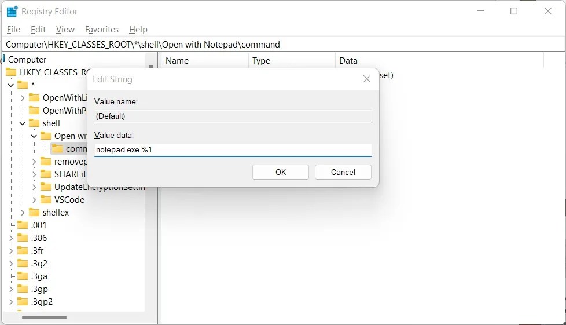Click the Registry Editor app icon in title bar
Image resolution: width=566 pixels, height=325 pixels.
point(12,11)
